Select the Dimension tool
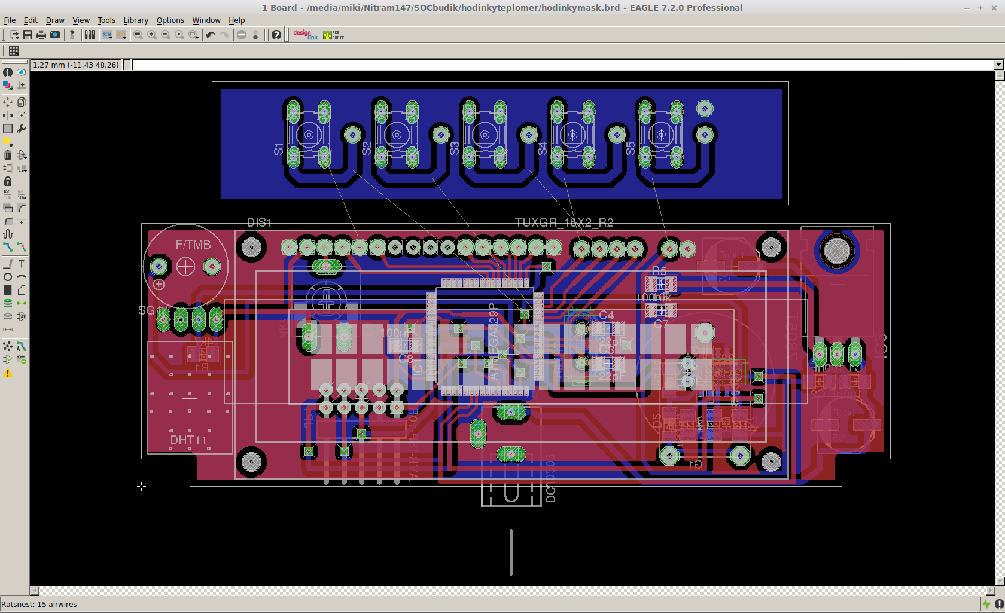1005x613 pixels. click(8, 330)
